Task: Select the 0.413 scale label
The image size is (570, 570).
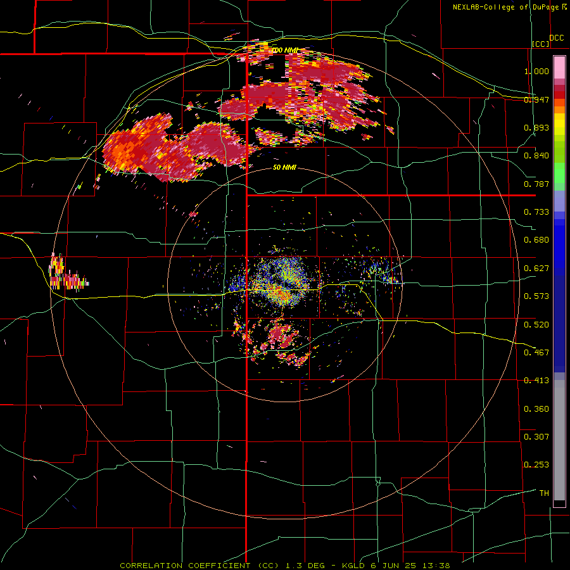Action: point(536,381)
